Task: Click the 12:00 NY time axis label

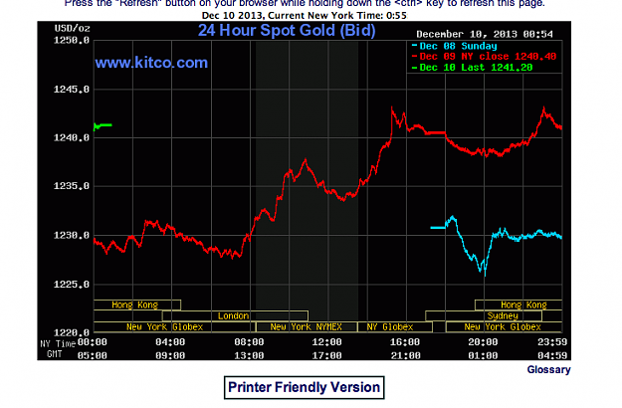Action: [x=326, y=341]
